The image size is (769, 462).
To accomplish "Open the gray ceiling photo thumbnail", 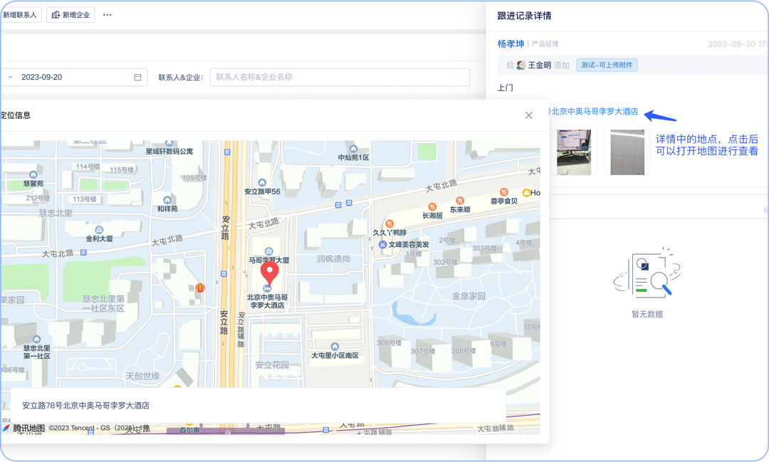I will [627, 152].
